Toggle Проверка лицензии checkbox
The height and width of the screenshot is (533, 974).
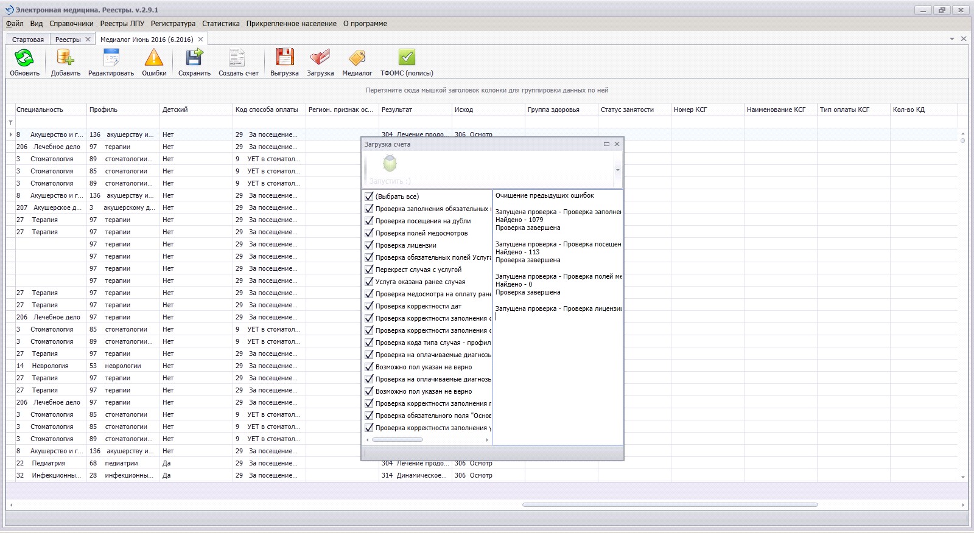[369, 245]
